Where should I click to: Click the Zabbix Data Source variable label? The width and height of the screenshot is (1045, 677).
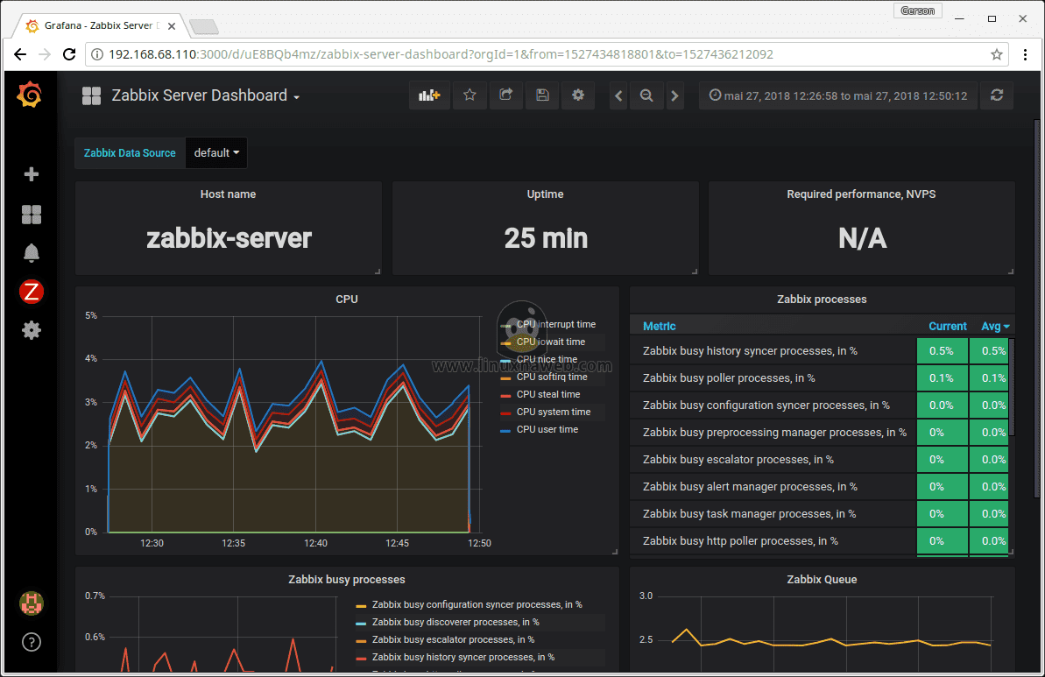[x=130, y=153]
